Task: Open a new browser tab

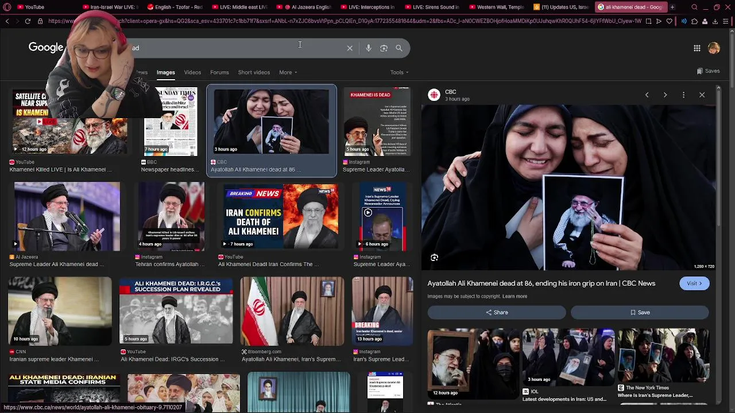Action: 672,7
